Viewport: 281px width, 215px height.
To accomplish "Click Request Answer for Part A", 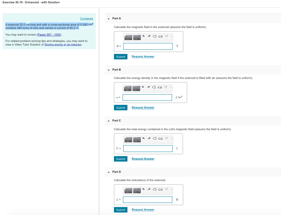I will [x=143, y=57].
